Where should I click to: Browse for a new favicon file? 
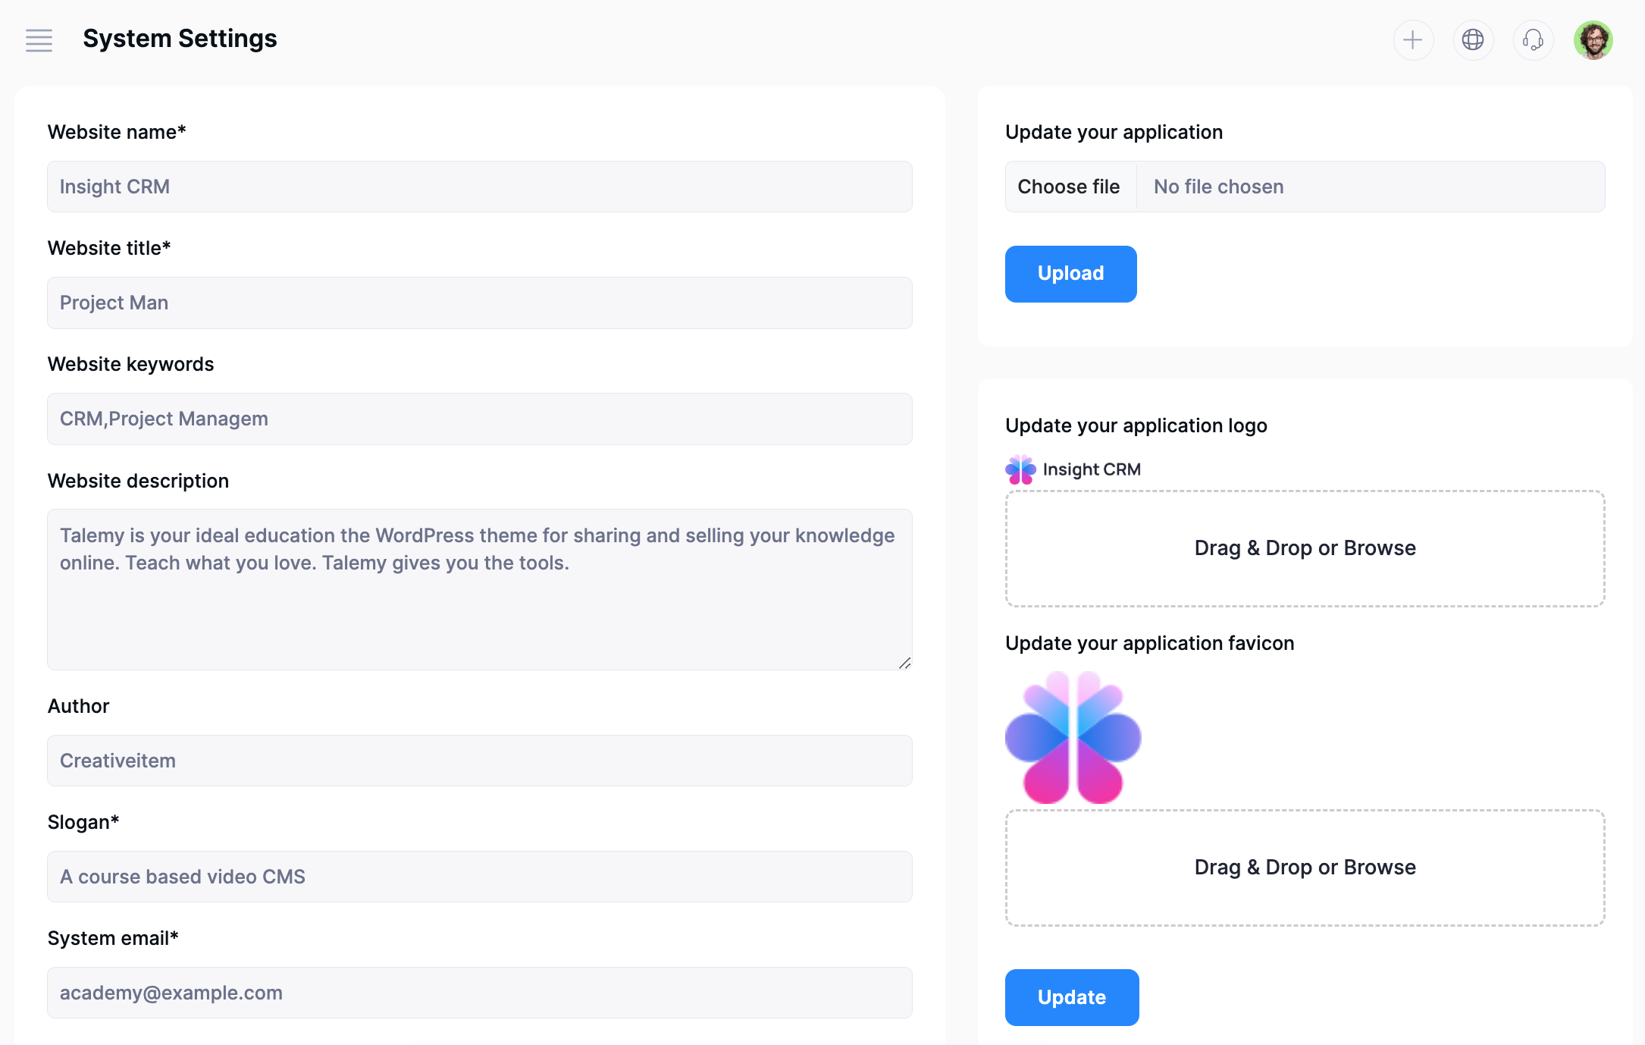click(1305, 868)
